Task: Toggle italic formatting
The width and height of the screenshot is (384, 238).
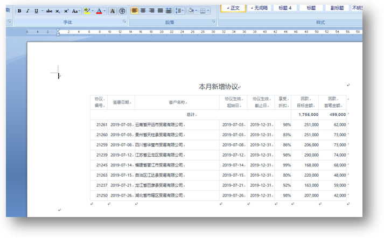Action: click(x=27, y=11)
